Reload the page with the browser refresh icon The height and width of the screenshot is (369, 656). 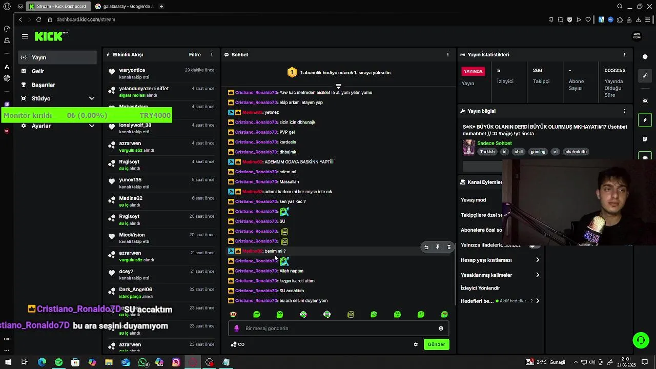click(x=38, y=19)
